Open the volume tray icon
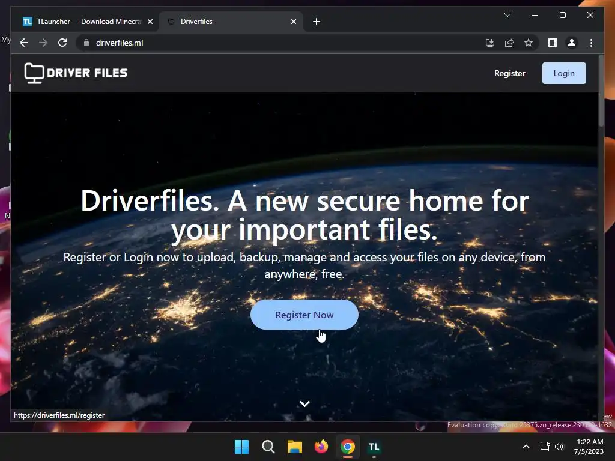615x461 pixels. tap(559, 447)
